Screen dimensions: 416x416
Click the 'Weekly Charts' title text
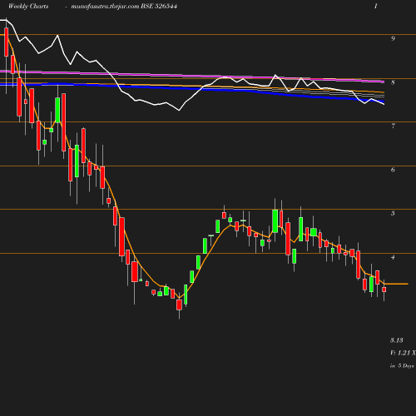pos(28,7)
